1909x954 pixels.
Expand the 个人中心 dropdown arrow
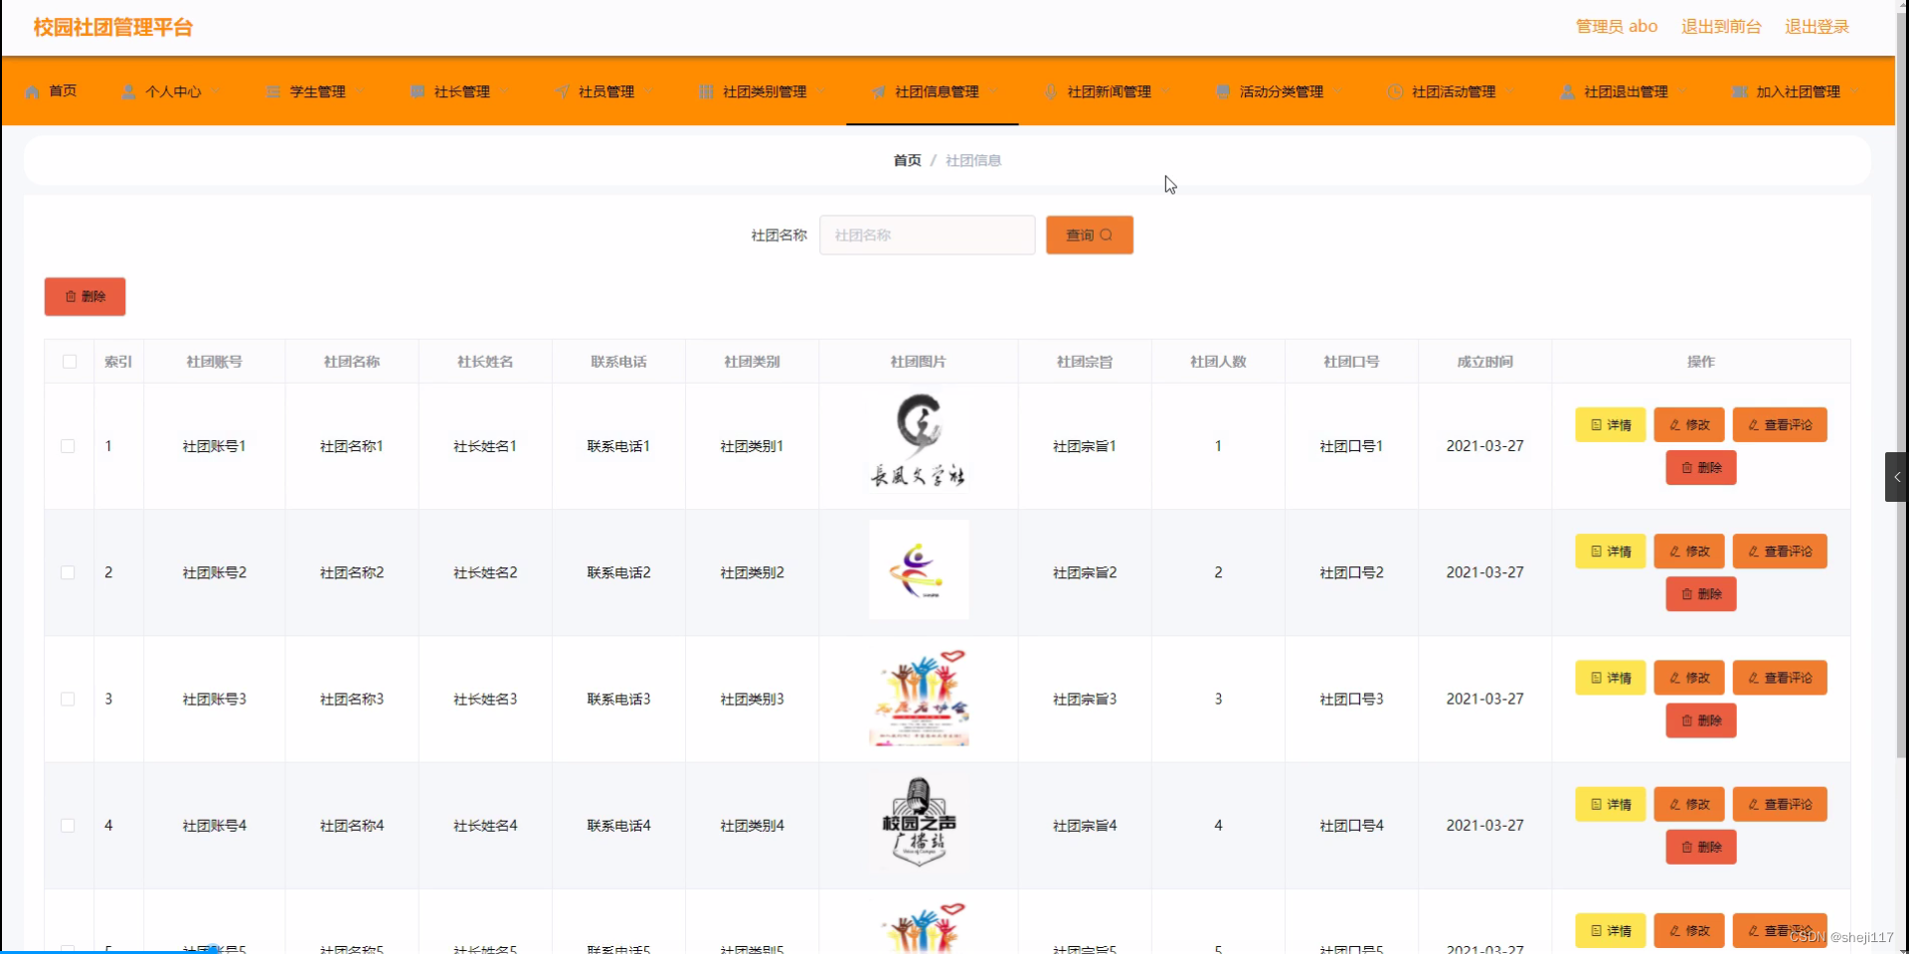coord(215,91)
